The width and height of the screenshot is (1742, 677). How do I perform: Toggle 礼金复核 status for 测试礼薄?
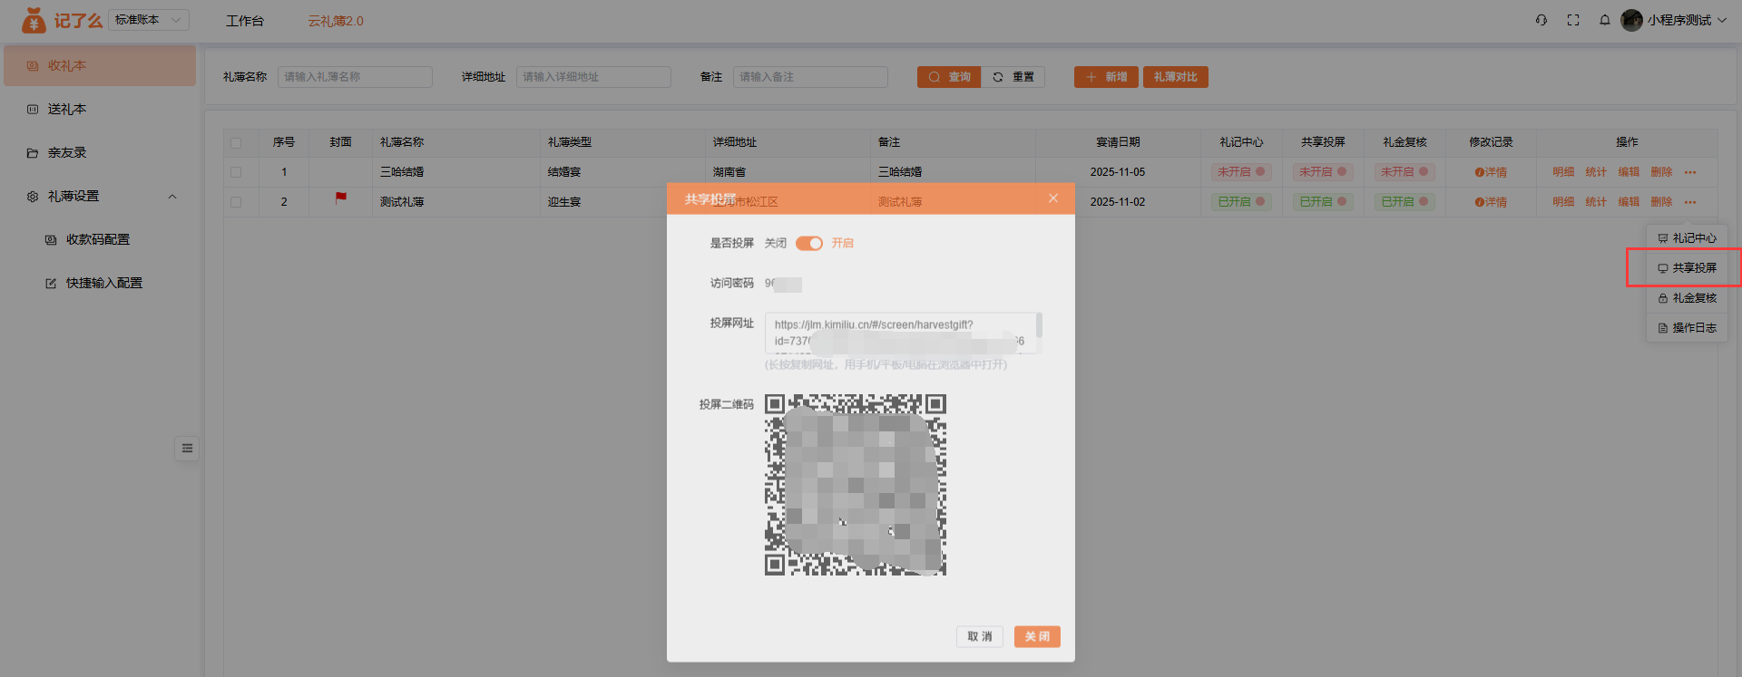(1404, 202)
